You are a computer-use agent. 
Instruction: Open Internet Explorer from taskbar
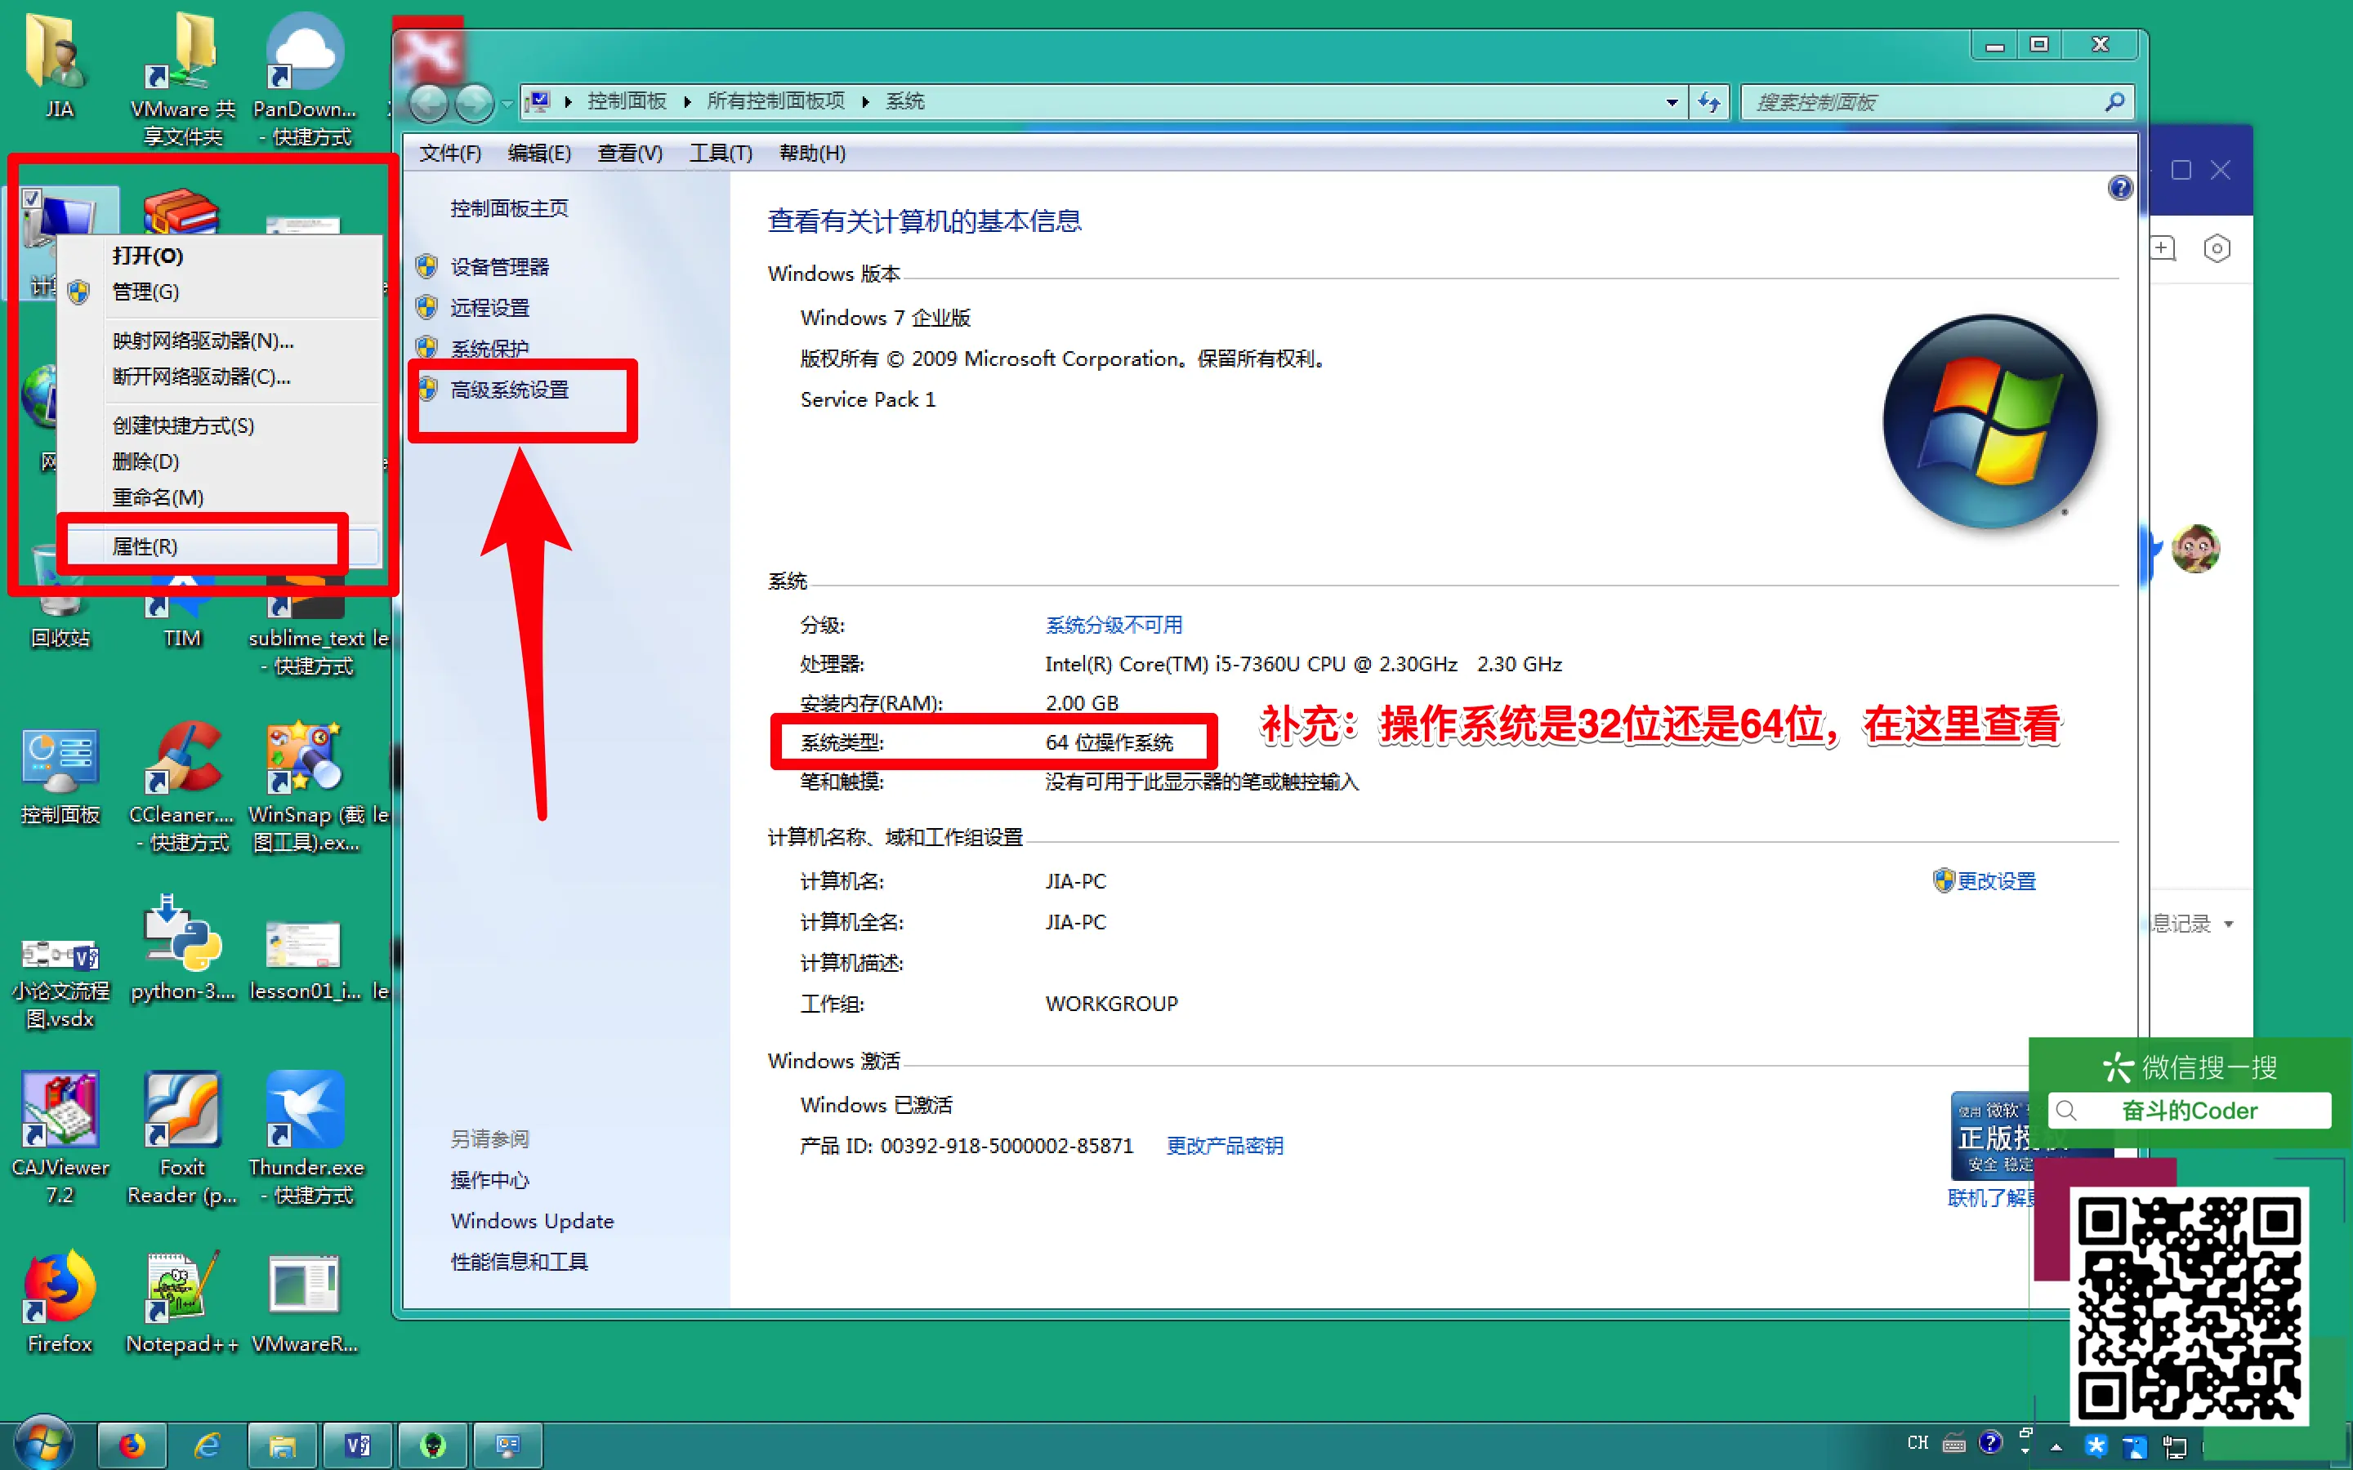(207, 1445)
